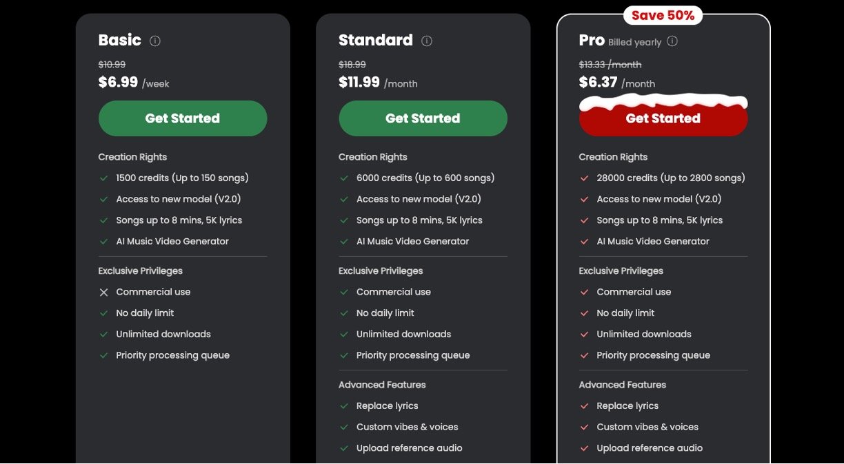
Task: Click Standard's Upload reference audio checkmark
Action: point(344,449)
